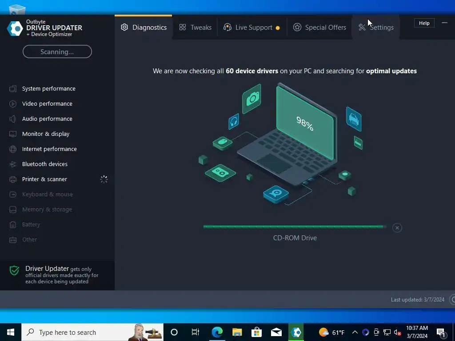The height and width of the screenshot is (341, 455).
Task: Minimize the Driver Updater window
Action: (444, 23)
